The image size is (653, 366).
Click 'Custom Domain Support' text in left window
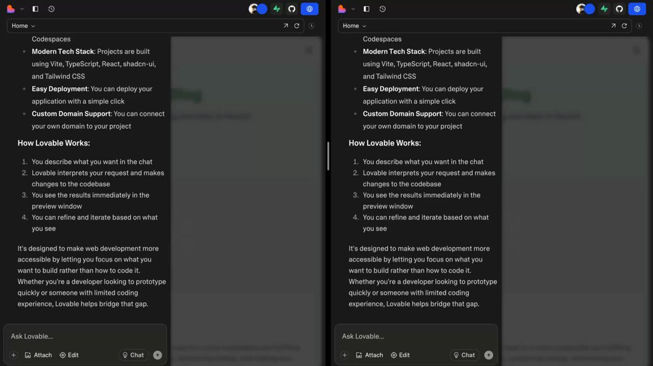(x=71, y=114)
